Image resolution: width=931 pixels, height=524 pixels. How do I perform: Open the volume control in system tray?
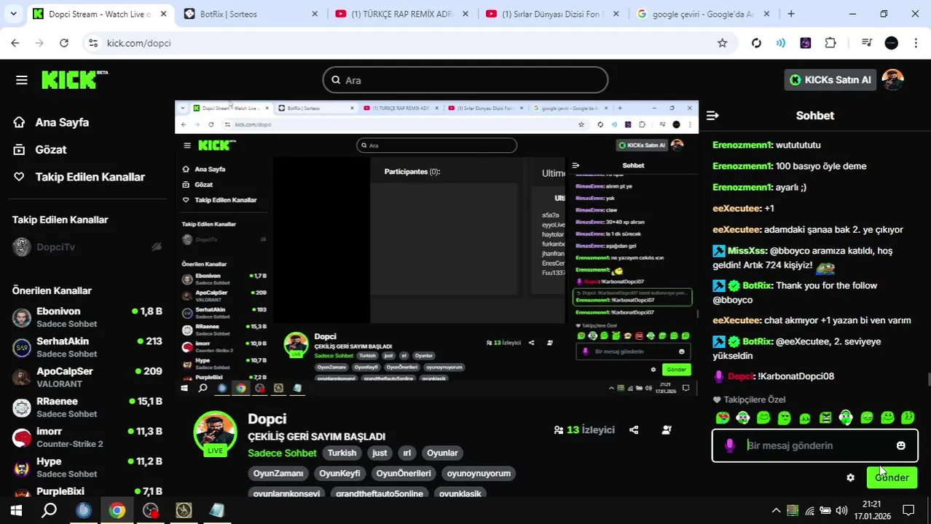(841, 510)
